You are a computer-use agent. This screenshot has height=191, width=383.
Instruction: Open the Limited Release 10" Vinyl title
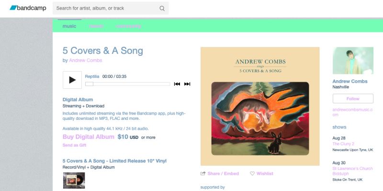coord(114,161)
